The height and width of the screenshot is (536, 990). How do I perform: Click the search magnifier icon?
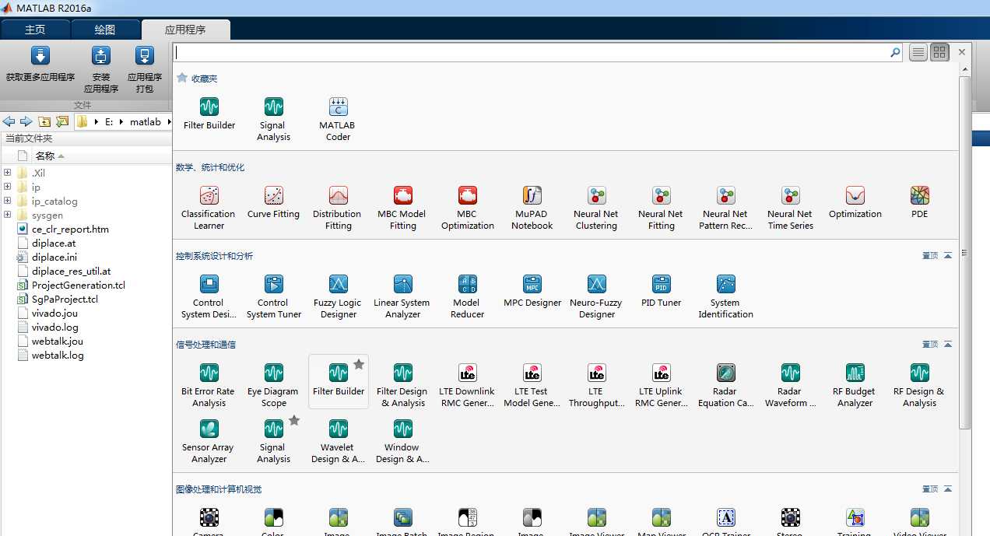point(895,53)
